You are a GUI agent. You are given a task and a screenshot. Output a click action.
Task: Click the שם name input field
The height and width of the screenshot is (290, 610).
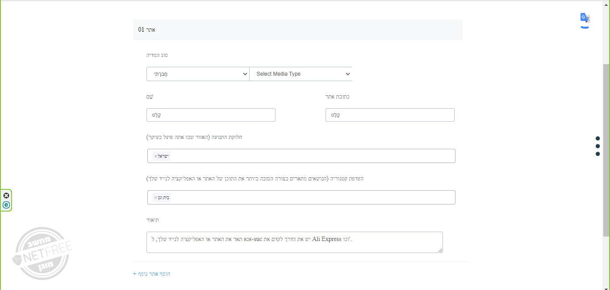pyautogui.click(x=211, y=115)
